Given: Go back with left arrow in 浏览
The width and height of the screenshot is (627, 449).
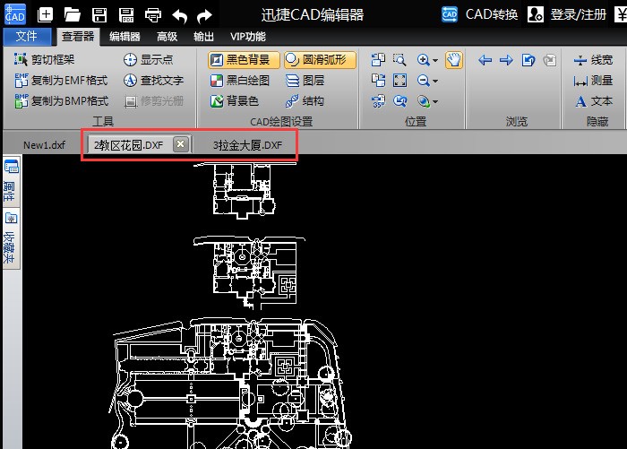Looking at the screenshot, I should pos(485,60).
